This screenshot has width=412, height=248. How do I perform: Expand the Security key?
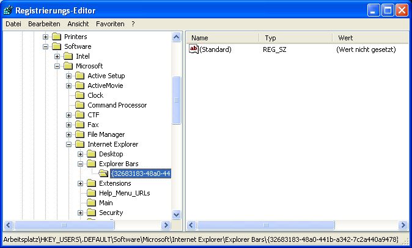80,213
